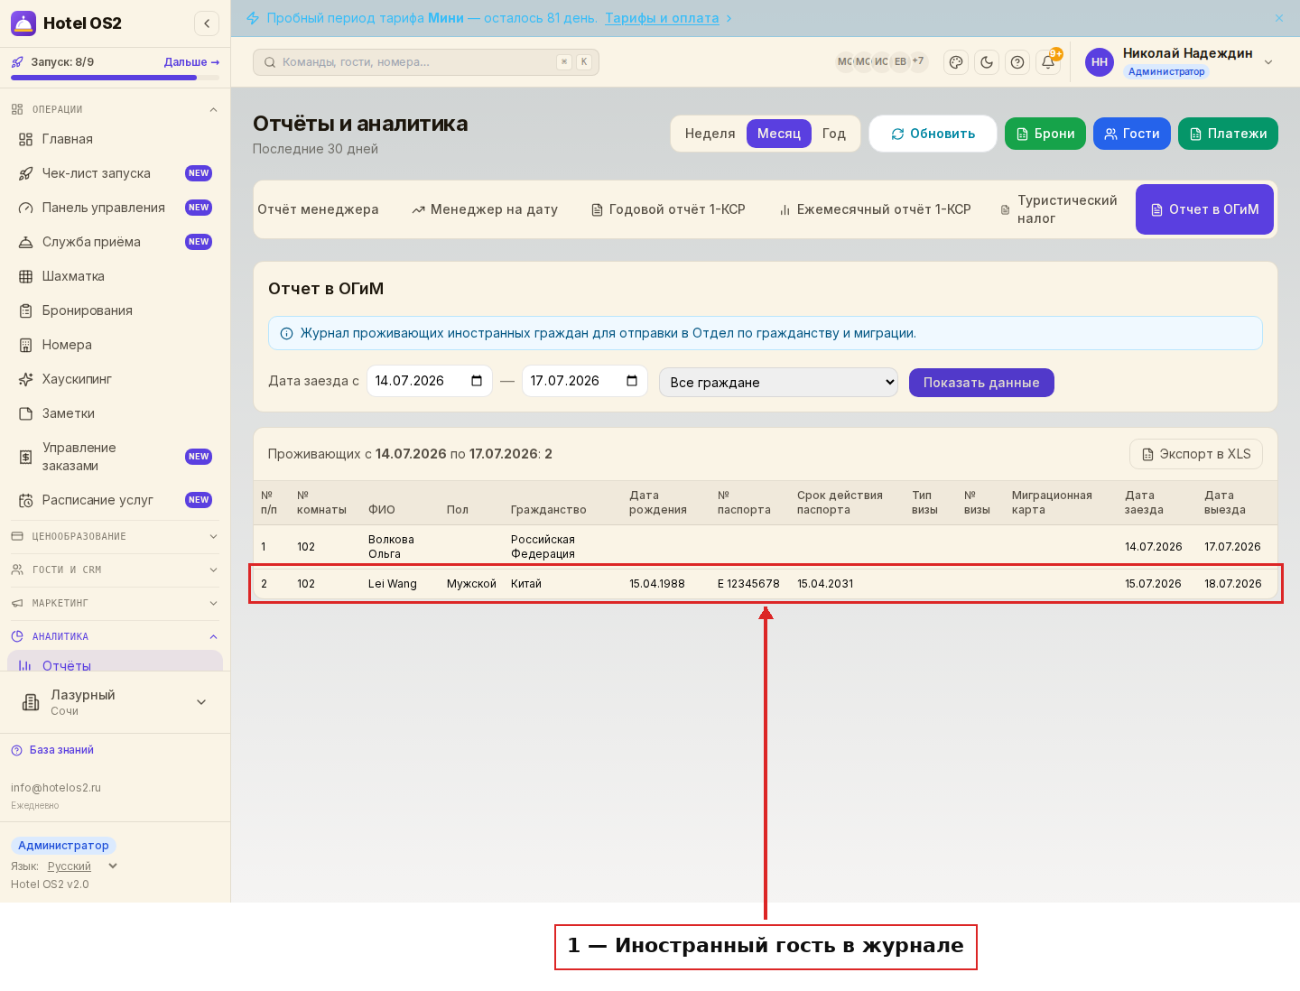Close the trial period banner
The width and height of the screenshot is (1300, 991).
click(1279, 18)
